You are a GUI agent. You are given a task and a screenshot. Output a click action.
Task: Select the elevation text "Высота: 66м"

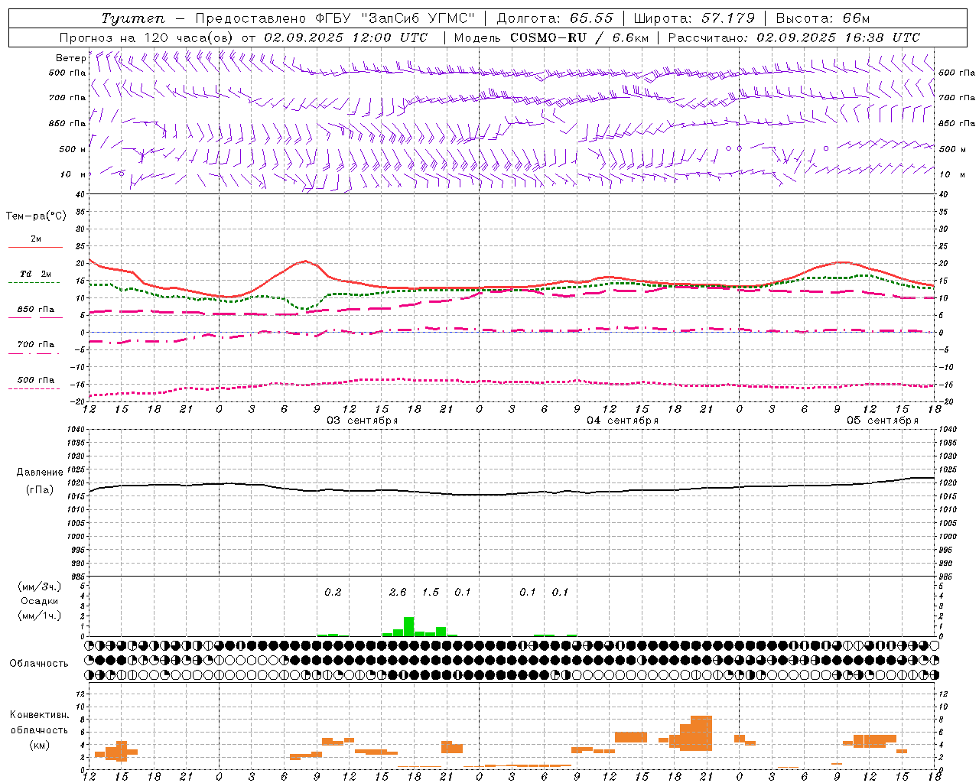coord(823,18)
